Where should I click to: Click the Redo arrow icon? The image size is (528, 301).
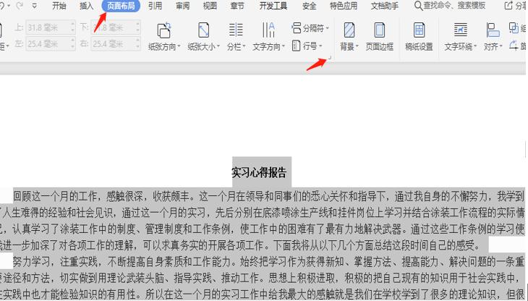(20, 5)
